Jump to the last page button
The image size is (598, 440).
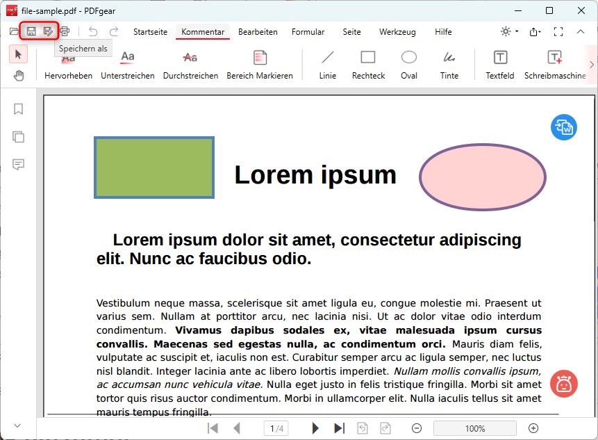tap(340, 427)
